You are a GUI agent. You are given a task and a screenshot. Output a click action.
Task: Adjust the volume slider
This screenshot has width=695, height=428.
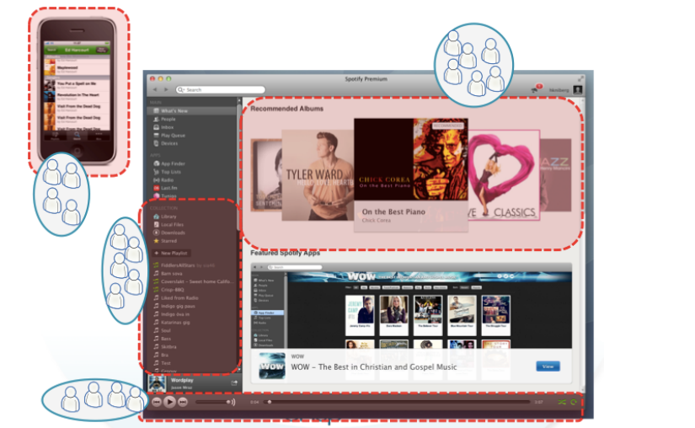(x=215, y=403)
